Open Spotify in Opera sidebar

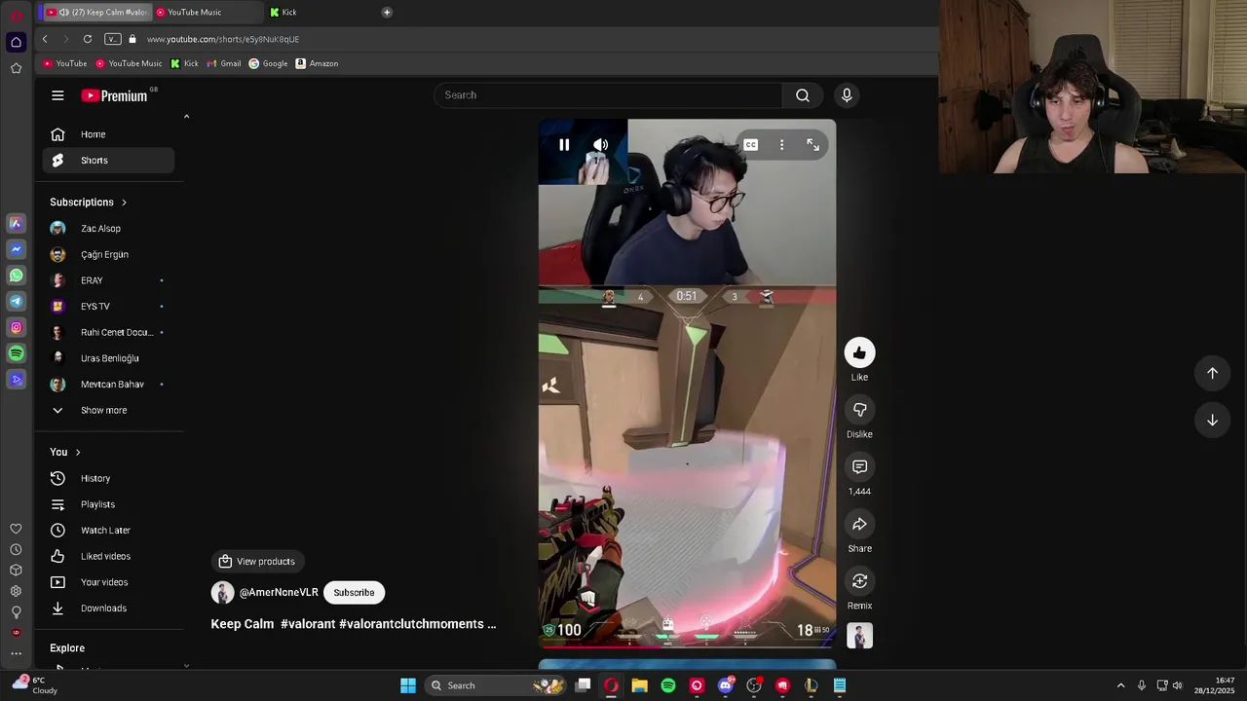pyautogui.click(x=16, y=353)
